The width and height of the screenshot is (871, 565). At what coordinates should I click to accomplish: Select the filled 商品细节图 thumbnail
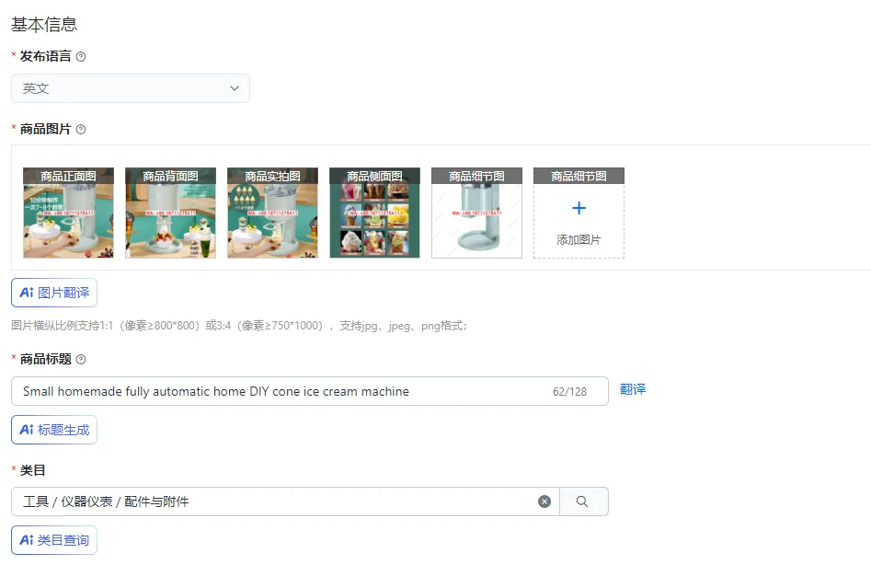476,213
